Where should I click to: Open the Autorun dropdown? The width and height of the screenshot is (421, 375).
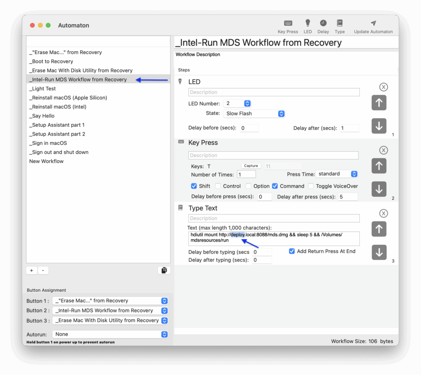coord(110,334)
